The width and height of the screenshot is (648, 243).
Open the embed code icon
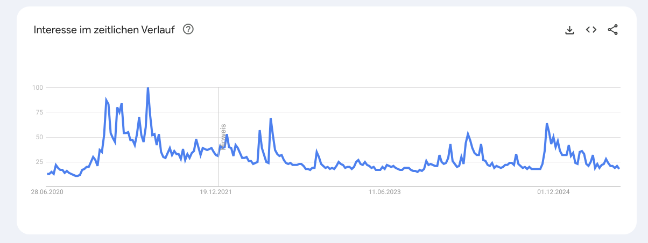pyautogui.click(x=591, y=30)
